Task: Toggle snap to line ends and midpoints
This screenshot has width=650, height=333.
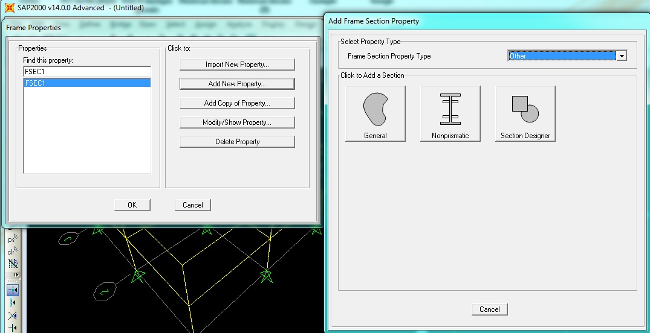Action: [x=13, y=303]
